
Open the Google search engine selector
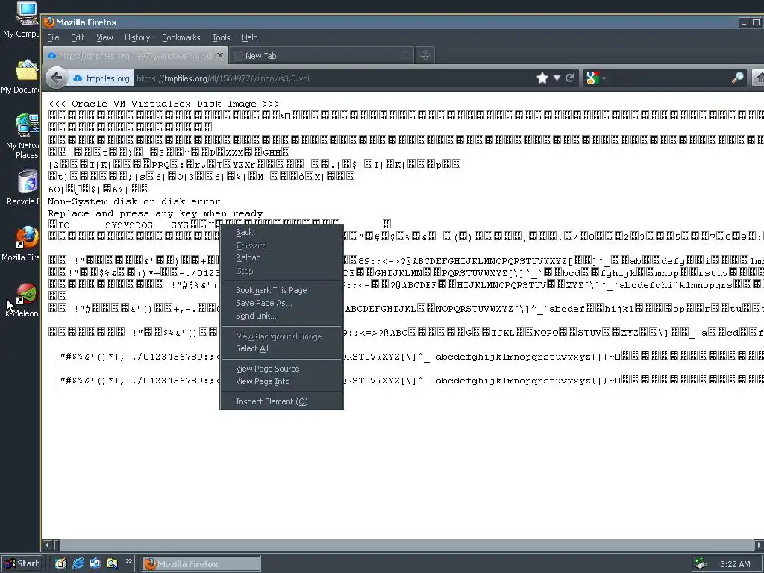[x=595, y=78]
